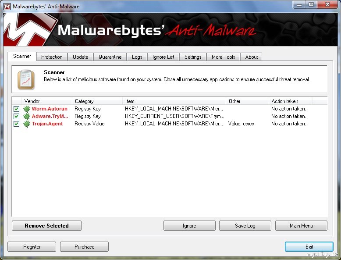Click the Ignore button
The height and width of the screenshot is (260, 341).
(189, 226)
